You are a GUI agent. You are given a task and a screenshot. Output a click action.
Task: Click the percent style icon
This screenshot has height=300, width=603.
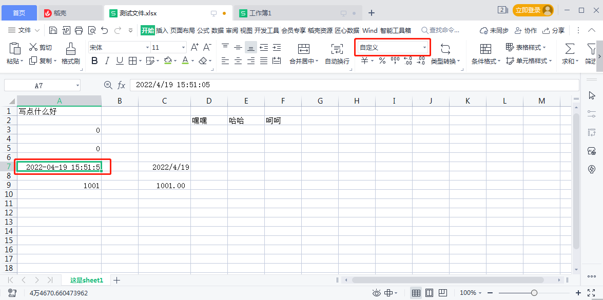[x=382, y=61]
